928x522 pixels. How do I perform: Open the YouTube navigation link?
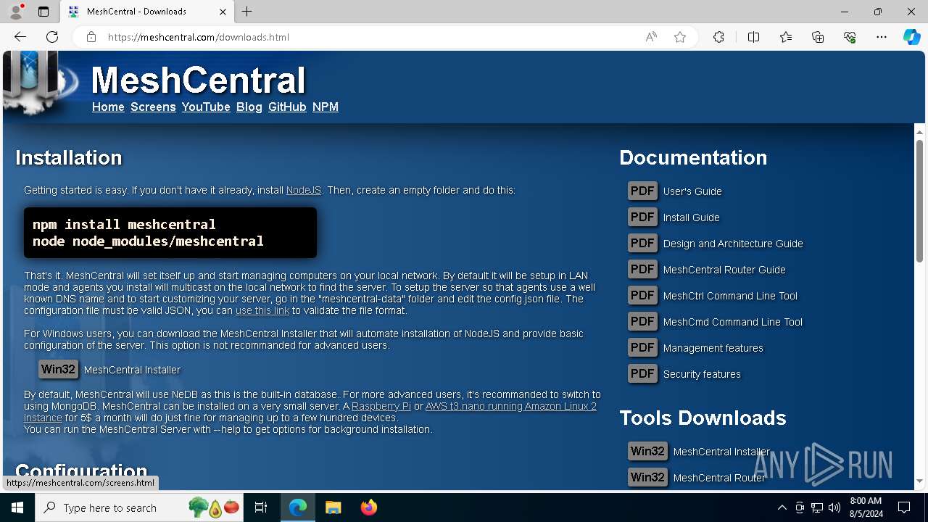coord(206,107)
